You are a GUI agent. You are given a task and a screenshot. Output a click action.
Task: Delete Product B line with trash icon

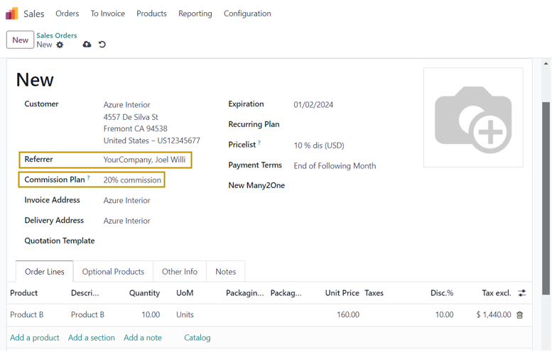[x=519, y=315]
